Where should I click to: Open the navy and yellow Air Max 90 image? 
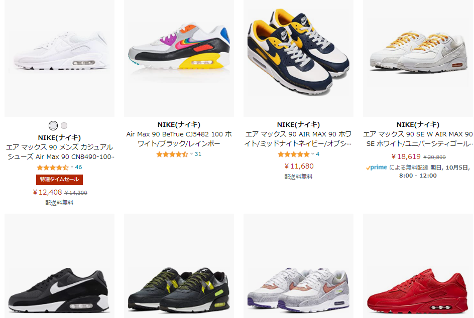[x=298, y=58]
